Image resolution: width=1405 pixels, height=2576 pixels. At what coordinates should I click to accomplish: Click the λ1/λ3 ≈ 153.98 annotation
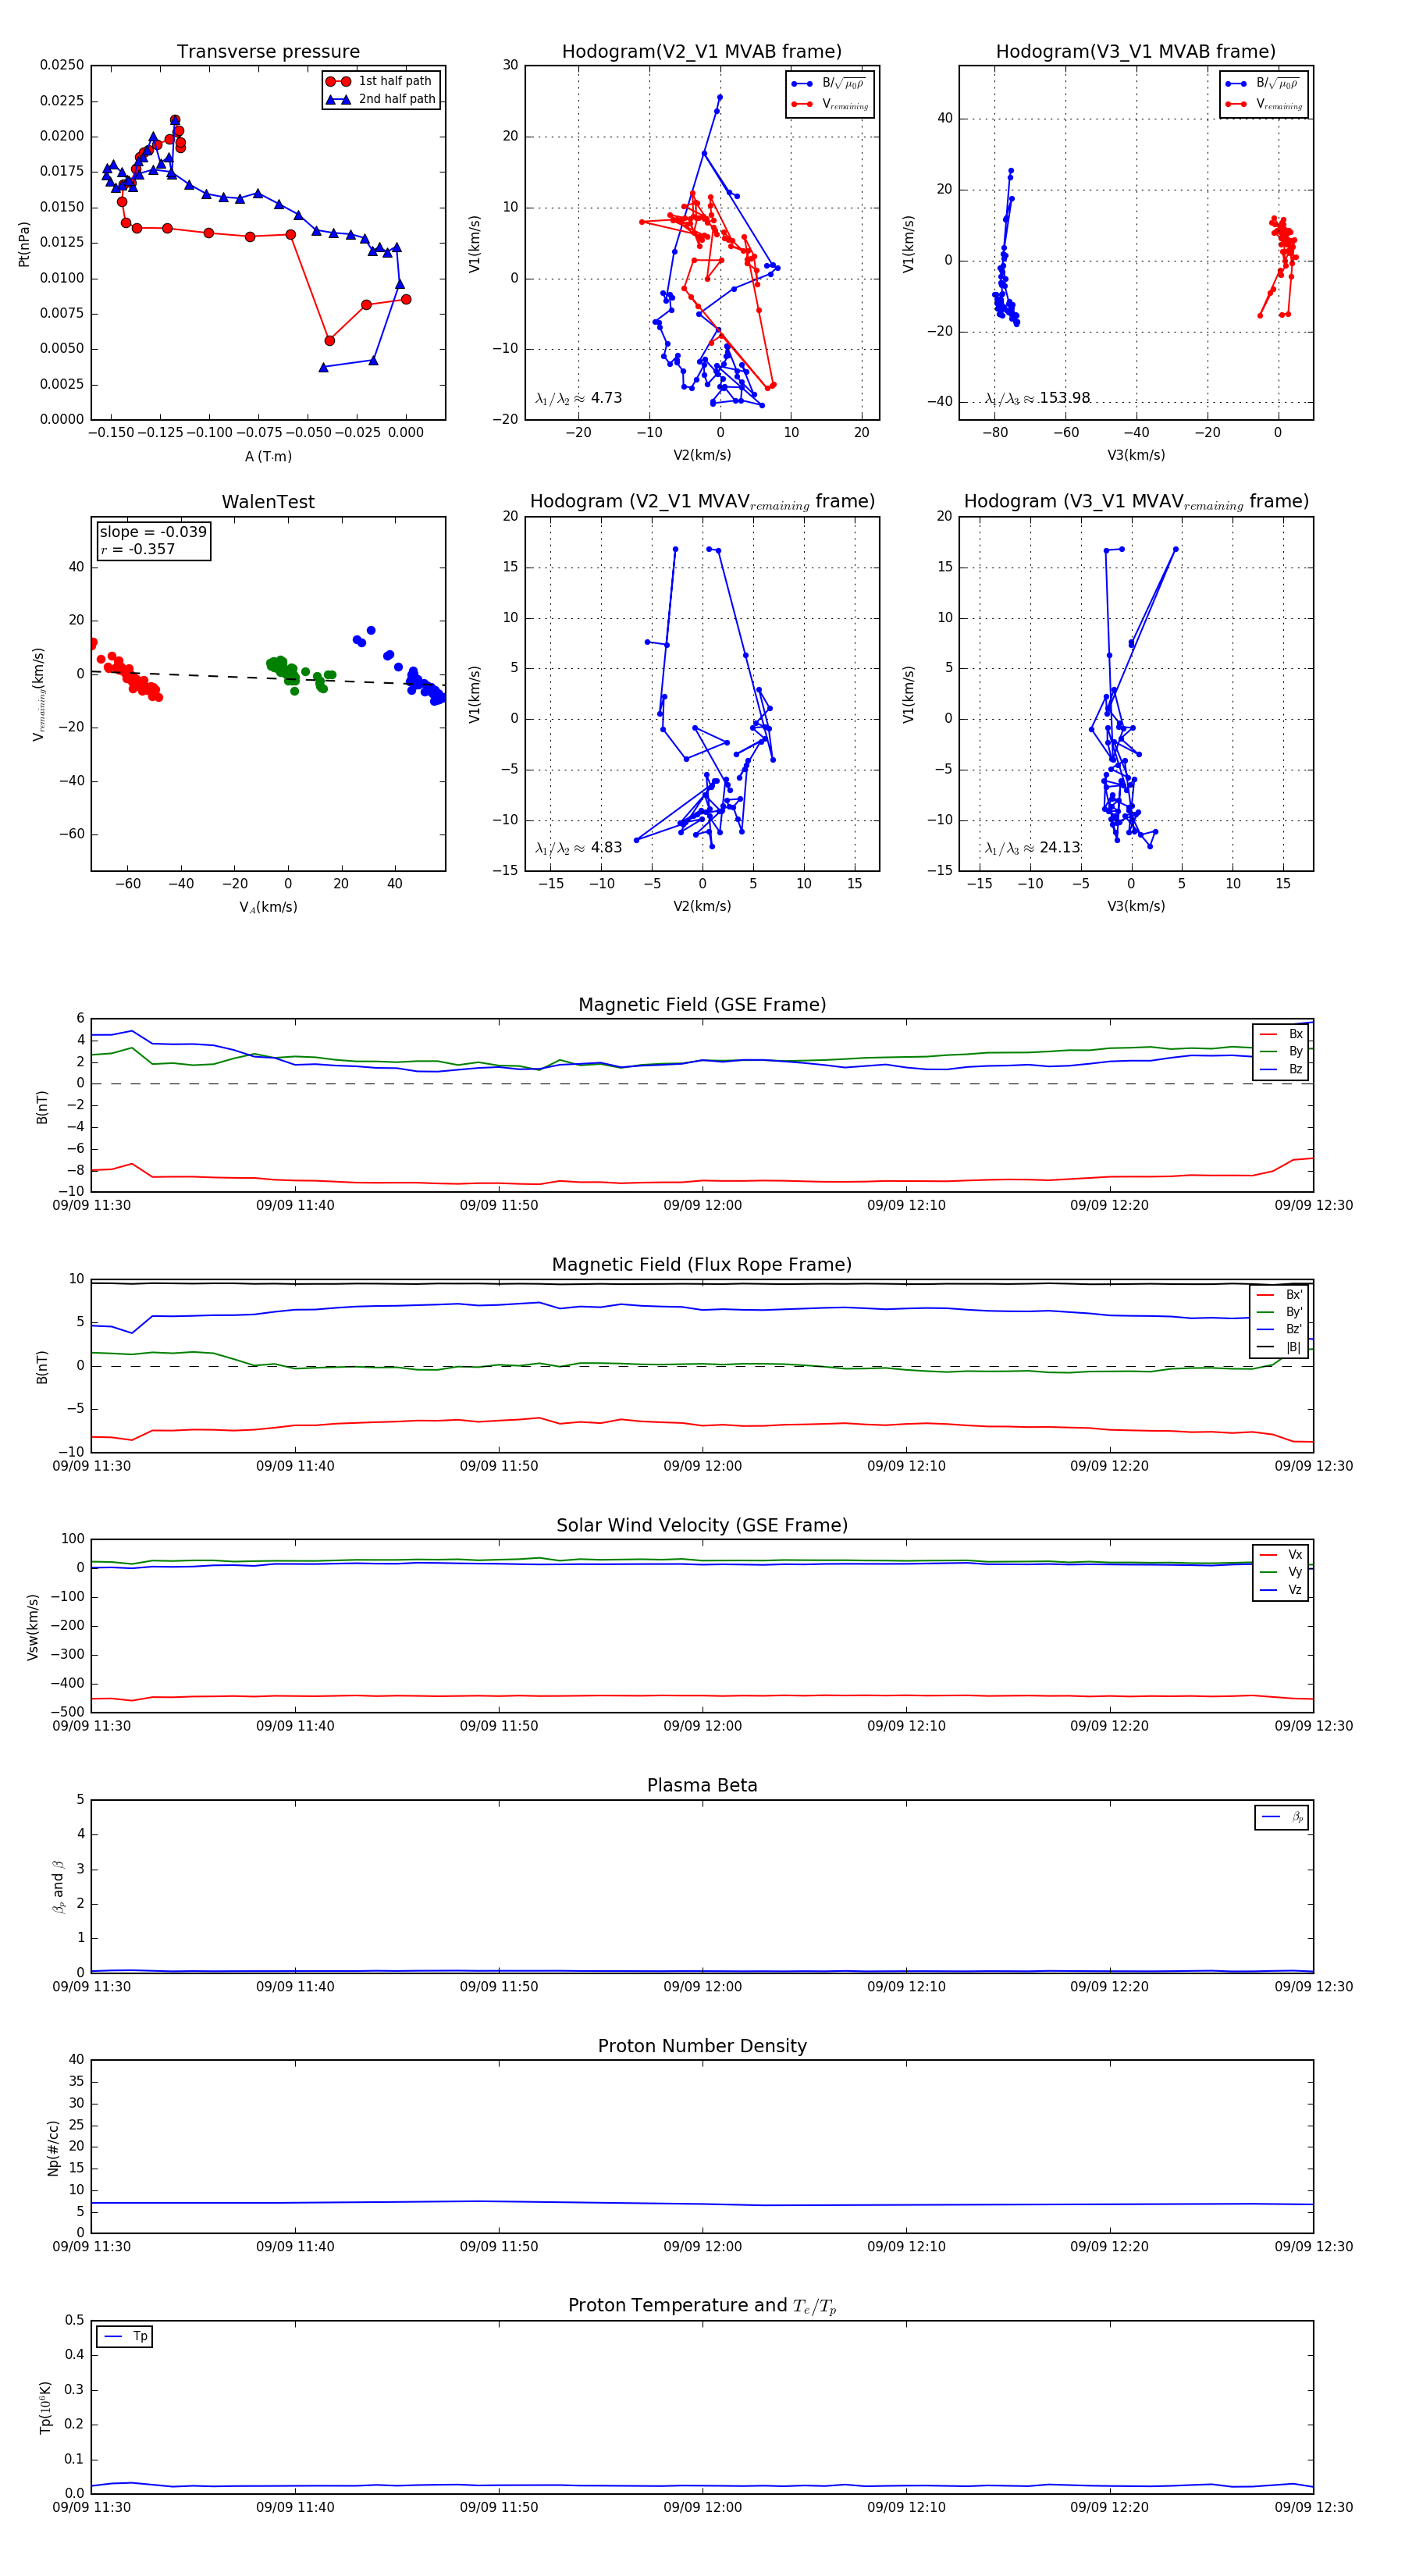point(1037,398)
